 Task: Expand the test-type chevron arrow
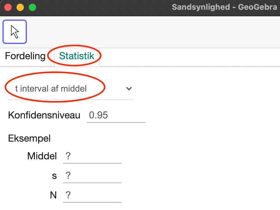pyautogui.click(x=129, y=89)
